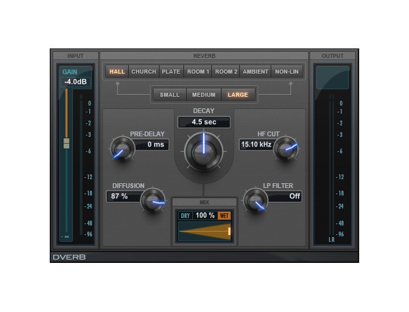409x312 pixels.
Task: Click the REVERB section header
Action: 204,56
